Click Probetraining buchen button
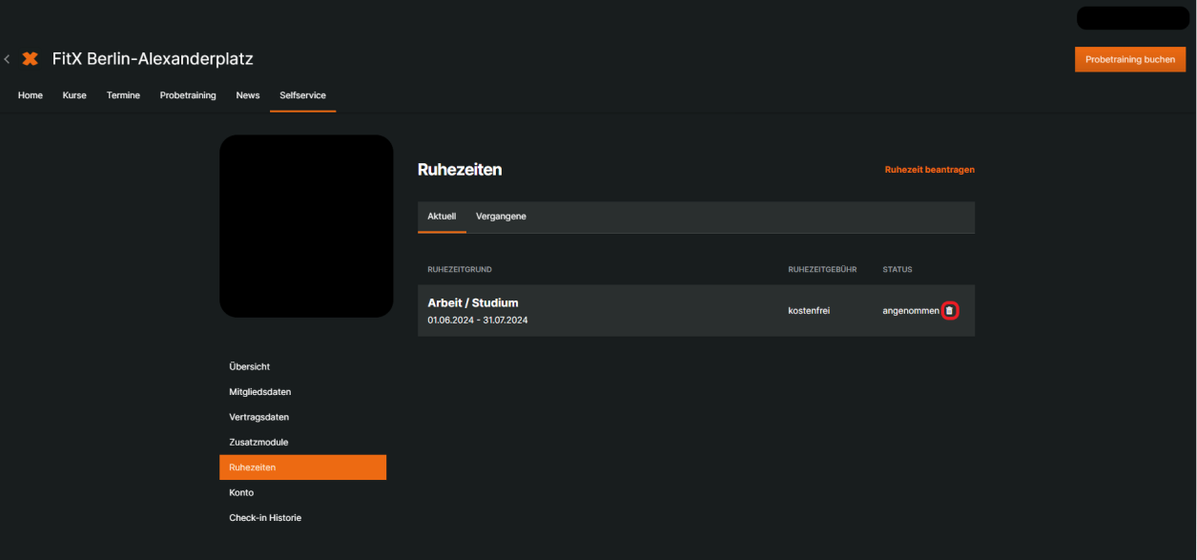Image resolution: width=1197 pixels, height=560 pixels. click(1130, 59)
